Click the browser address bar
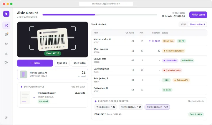Screen dimensions: 212x125 106,4
